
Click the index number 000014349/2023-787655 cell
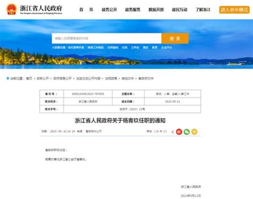click(88, 94)
